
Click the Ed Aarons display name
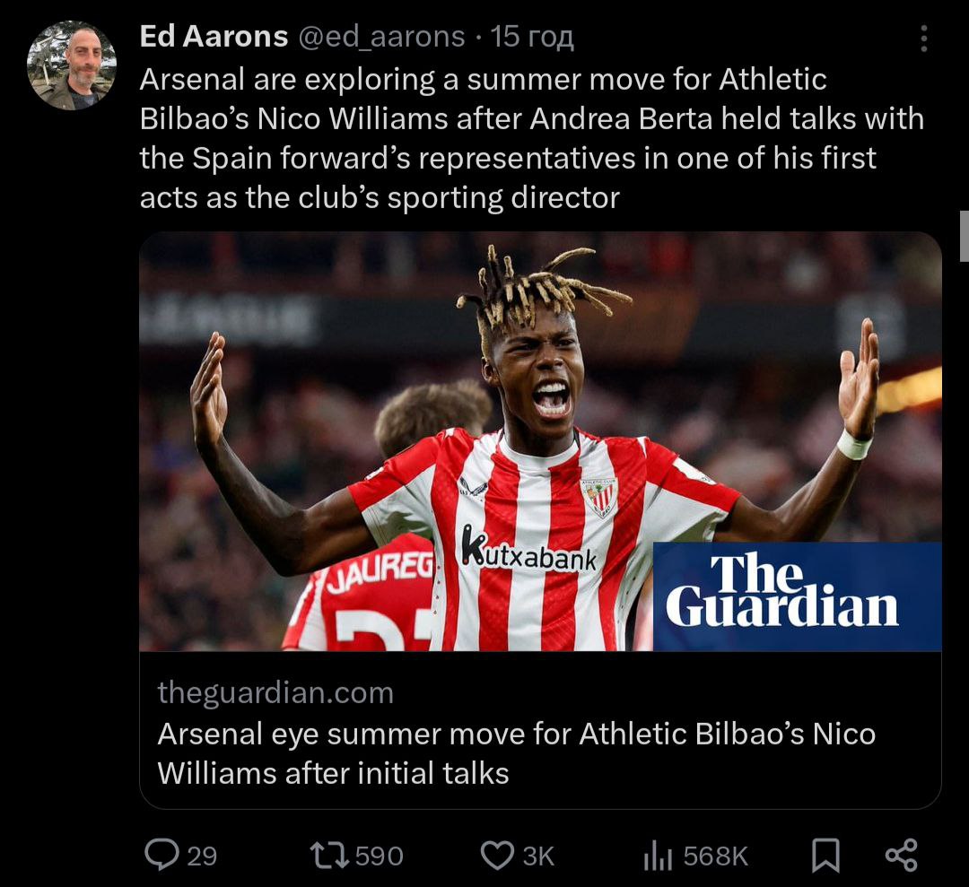(214, 37)
